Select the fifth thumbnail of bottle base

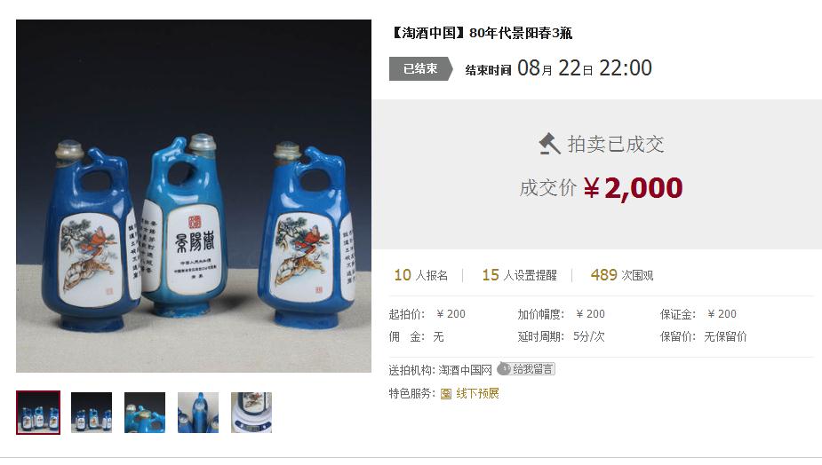point(251,412)
